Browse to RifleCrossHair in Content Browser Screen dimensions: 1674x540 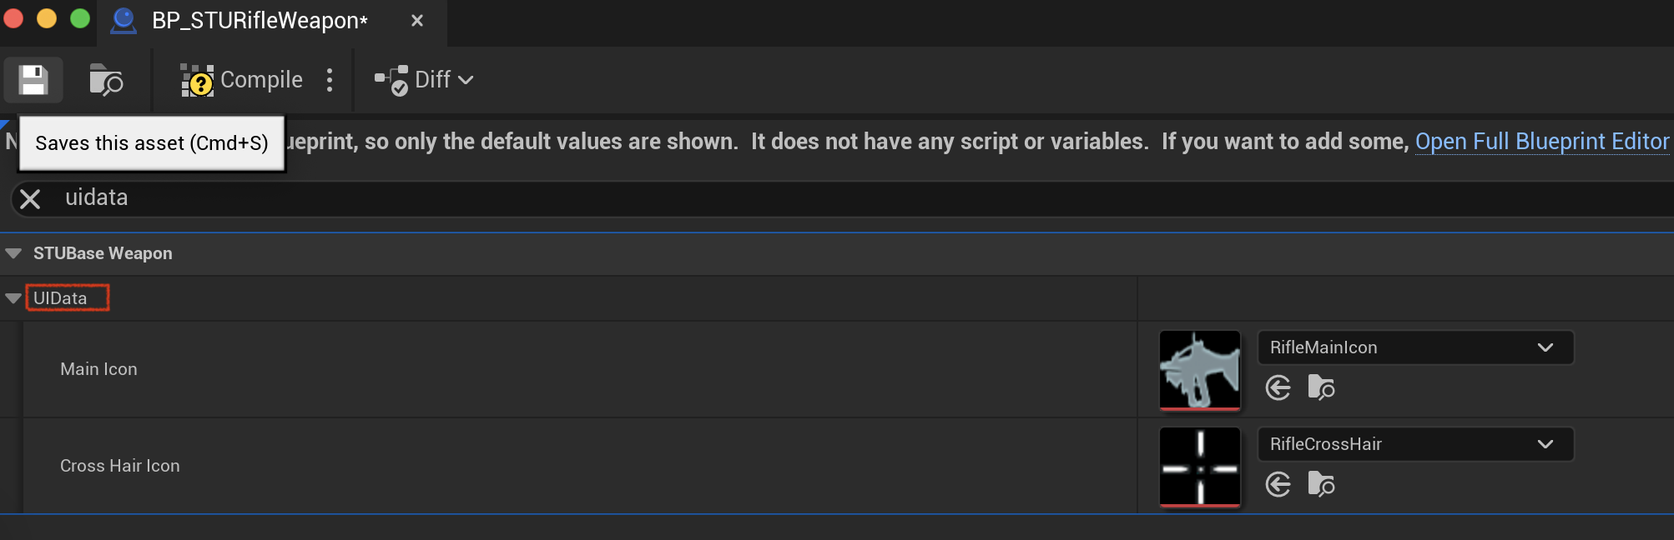pyautogui.click(x=1321, y=484)
